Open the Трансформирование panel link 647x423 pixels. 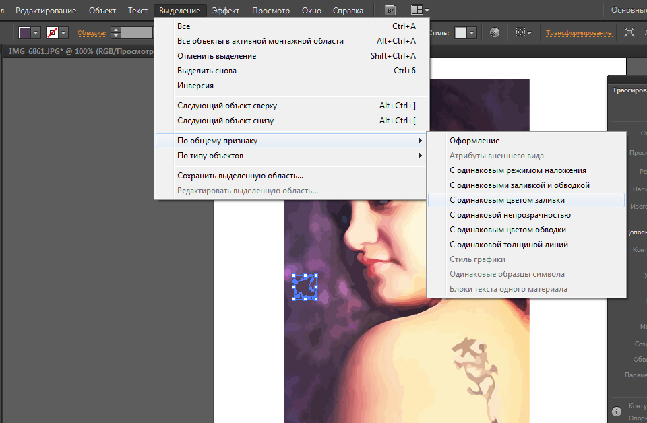578,33
